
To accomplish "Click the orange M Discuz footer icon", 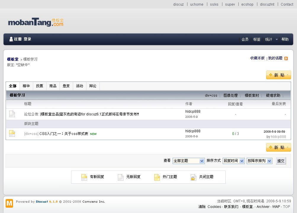I will click(x=9, y=203).
